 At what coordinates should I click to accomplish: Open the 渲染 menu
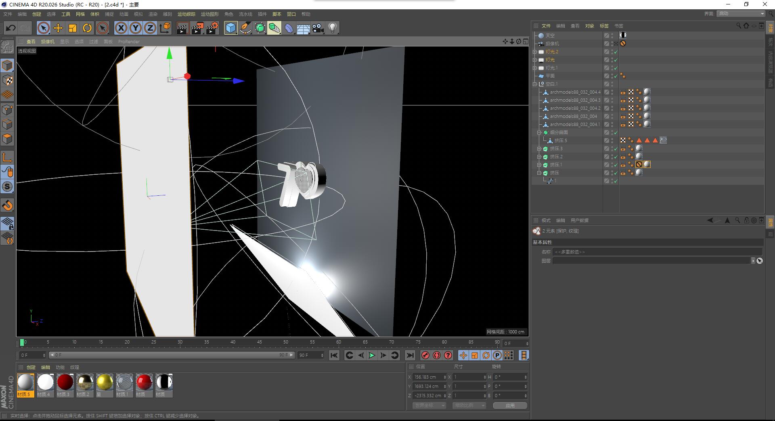153,14
